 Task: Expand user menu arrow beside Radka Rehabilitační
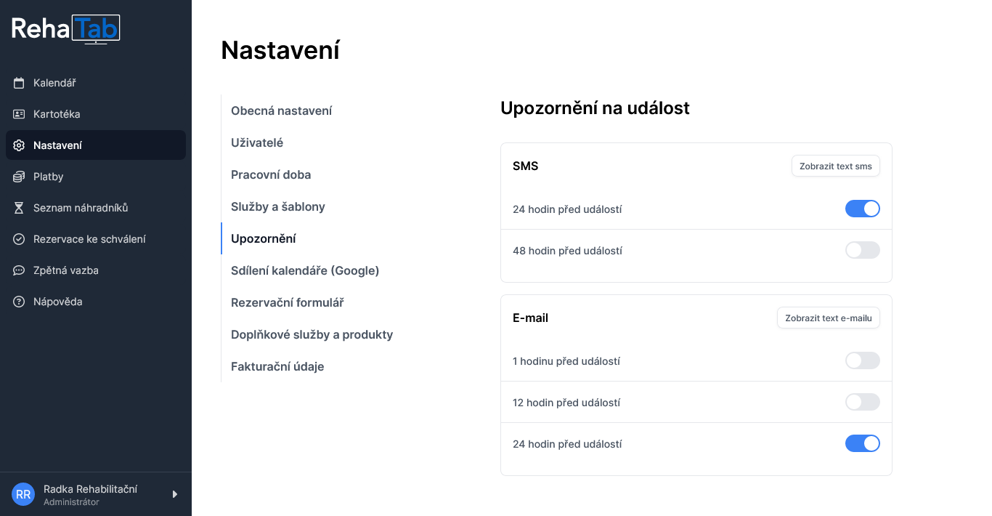pos(174,494)
